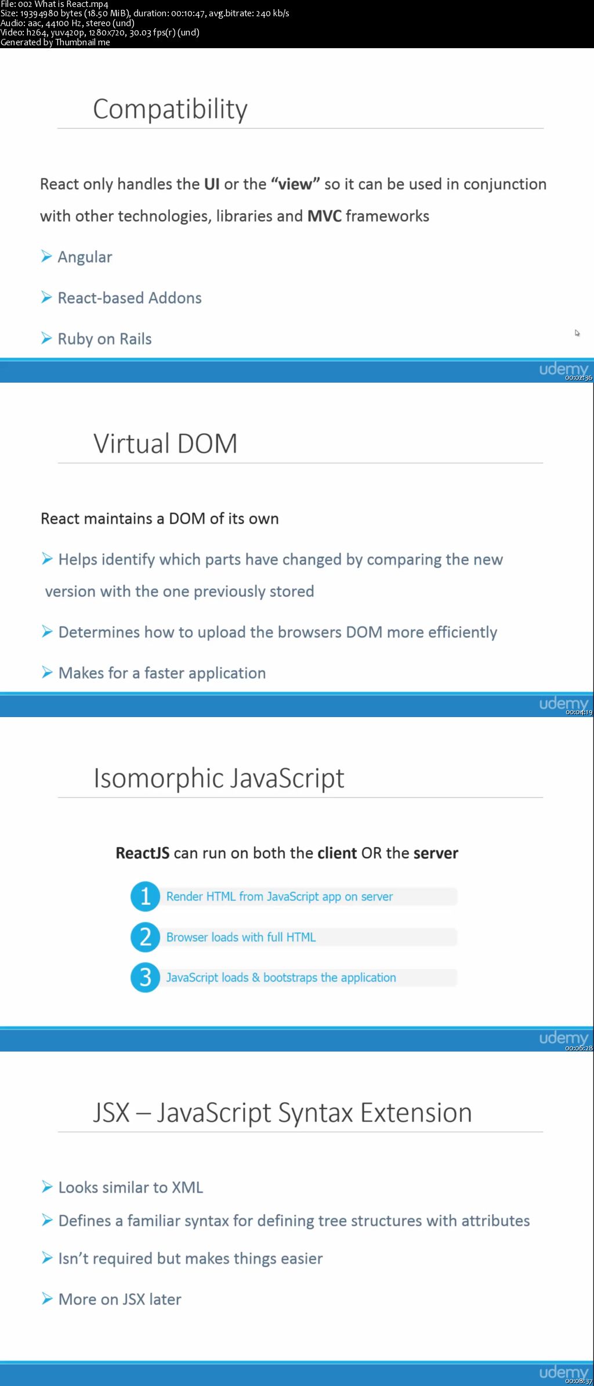Image resolution: width=594 pixels, height=1386 pixels.
Task: Click the Audio codec info line
Action: click(x=67, y=23)
